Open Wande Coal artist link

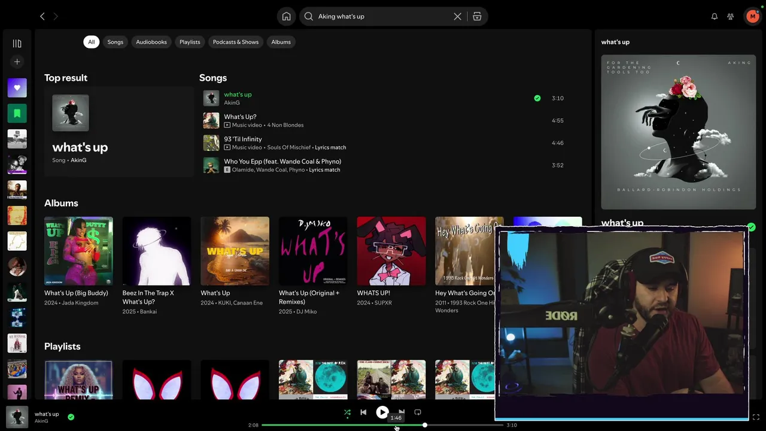pos(272,170)
